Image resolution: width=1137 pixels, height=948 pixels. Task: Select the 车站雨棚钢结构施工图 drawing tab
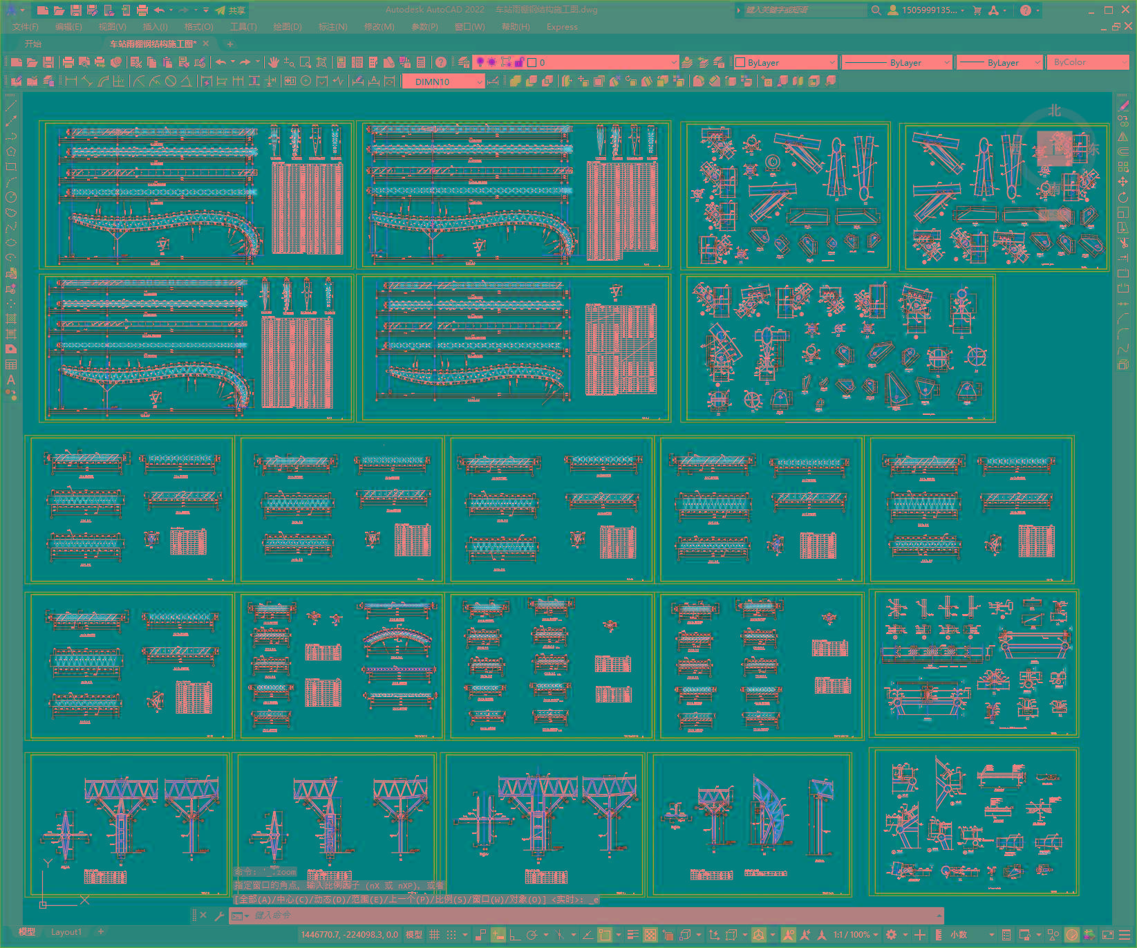pyautogui.click(x=153, y=44)
